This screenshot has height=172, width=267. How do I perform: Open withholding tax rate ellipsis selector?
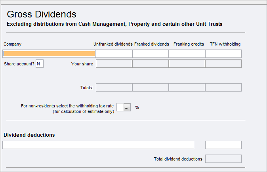127,107
